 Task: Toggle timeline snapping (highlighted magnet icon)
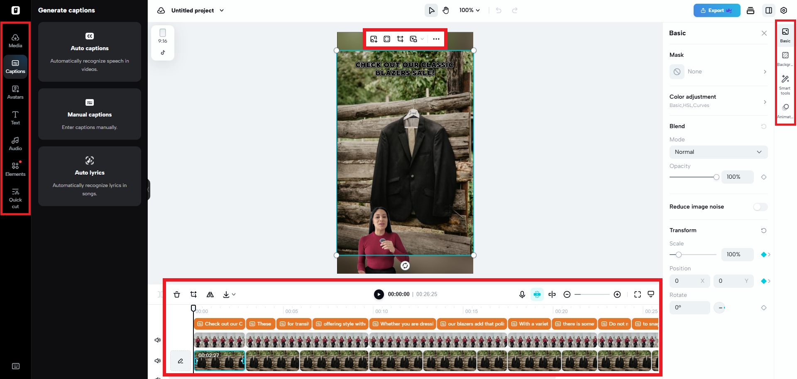[537, 294]
